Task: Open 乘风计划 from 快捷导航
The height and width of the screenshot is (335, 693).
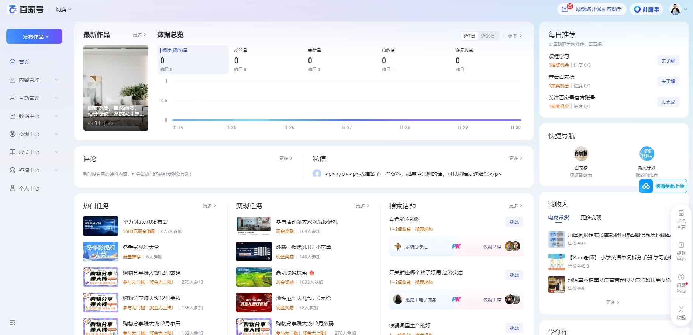Action: coord(647,154)
